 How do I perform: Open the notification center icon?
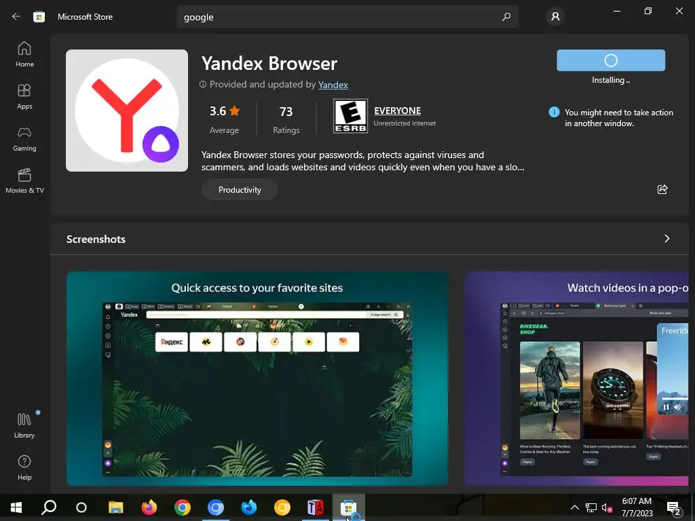(674, 507)
